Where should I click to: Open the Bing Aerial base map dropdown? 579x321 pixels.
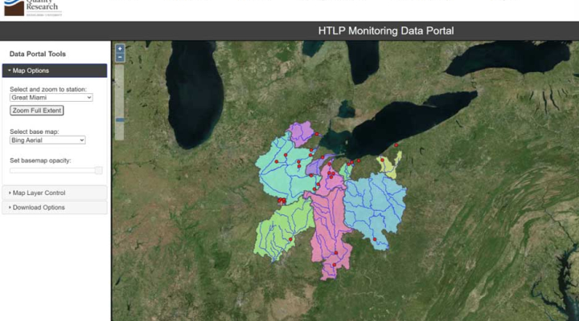[x=47, y=140]
